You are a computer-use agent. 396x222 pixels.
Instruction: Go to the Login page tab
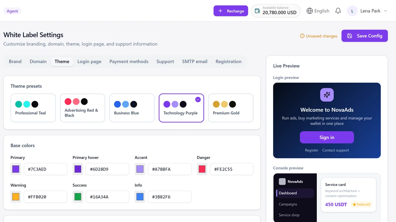[89, 61]
